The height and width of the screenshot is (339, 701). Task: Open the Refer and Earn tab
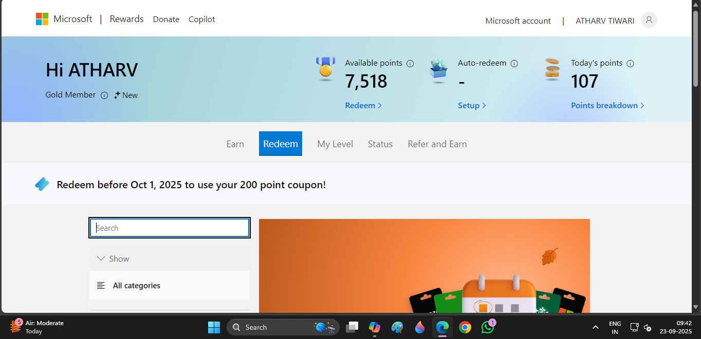437,144
